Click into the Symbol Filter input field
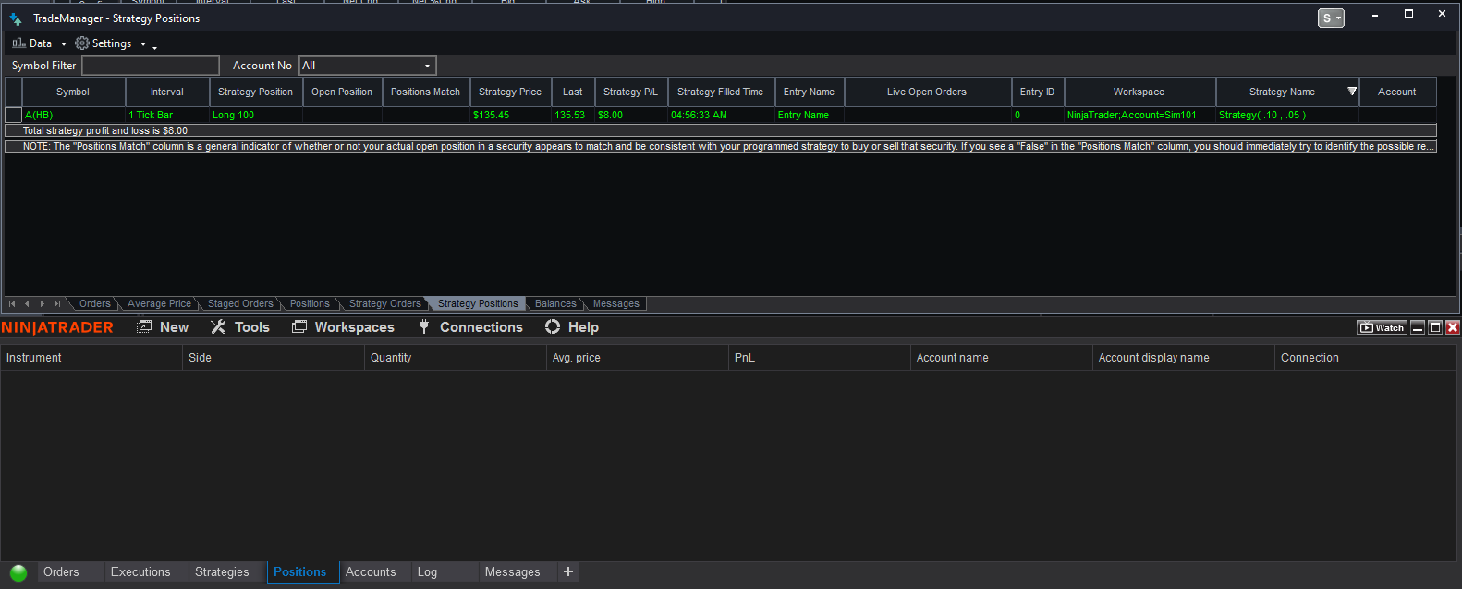Viewport: 1462px width, 589px height. point(151,66)
